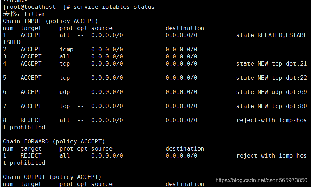Click 't-prohibited' under FORWARD rule 1

(24, 163)
